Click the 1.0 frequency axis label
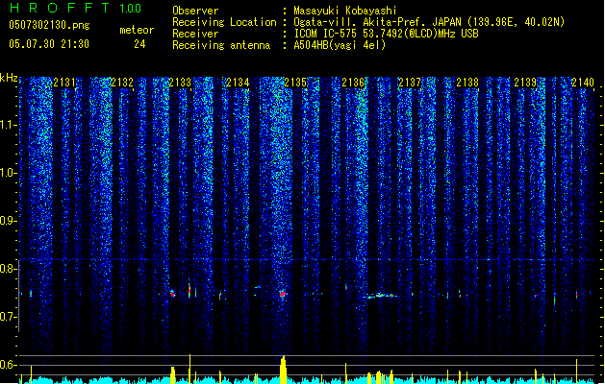 coord(8,174)
